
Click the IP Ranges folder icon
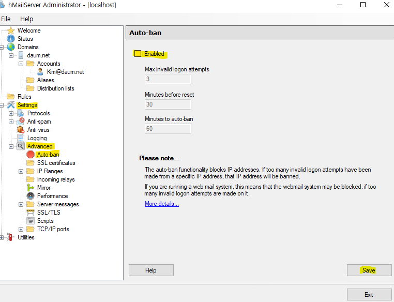[x=31, y=171]
